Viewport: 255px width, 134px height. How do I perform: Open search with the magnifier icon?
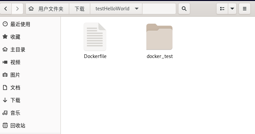click(184, 9)
